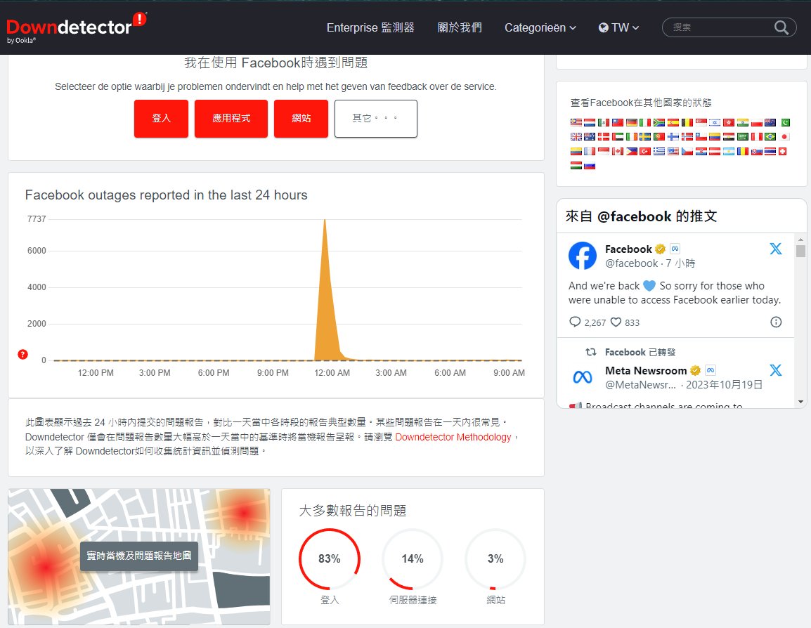Select the Brazil flag
Image resolution: width=811 pixels, height=628 pixels.
(770, 136)
